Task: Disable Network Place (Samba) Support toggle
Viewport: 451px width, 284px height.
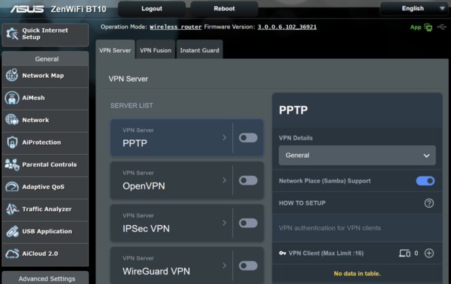Action: [425, 181]
